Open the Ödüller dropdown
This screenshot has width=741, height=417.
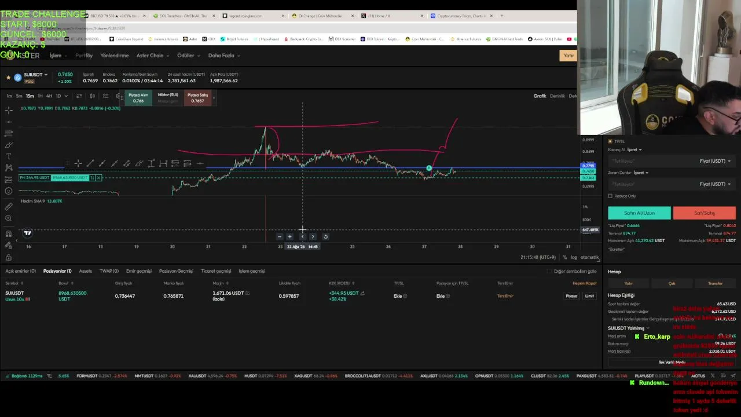189,56
